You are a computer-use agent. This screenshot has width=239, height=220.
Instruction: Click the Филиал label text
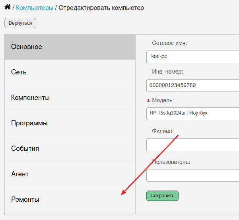163,131
